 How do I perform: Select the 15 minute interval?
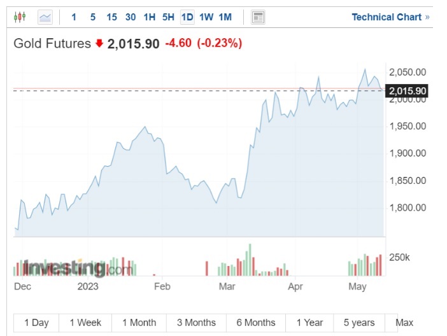[111, 17]
